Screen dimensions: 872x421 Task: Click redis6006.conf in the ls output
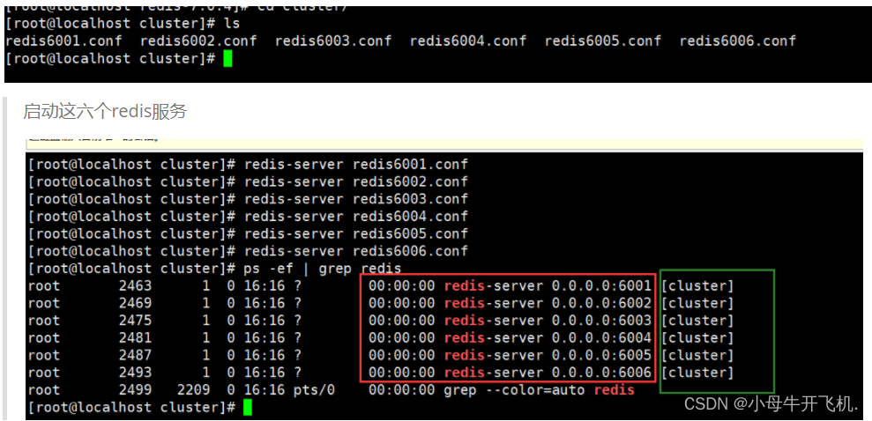738,41
